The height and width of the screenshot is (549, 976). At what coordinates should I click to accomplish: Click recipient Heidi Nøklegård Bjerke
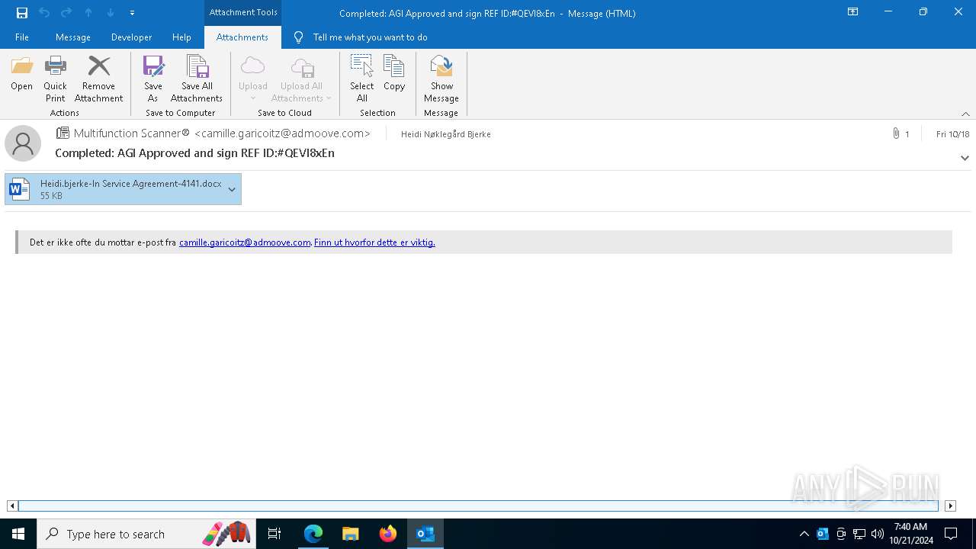click(x=446, y=134)
